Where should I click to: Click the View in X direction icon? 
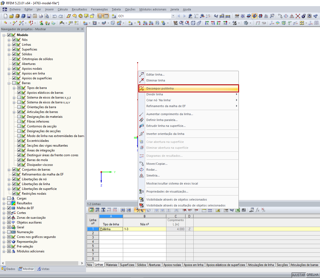(207, 23)
